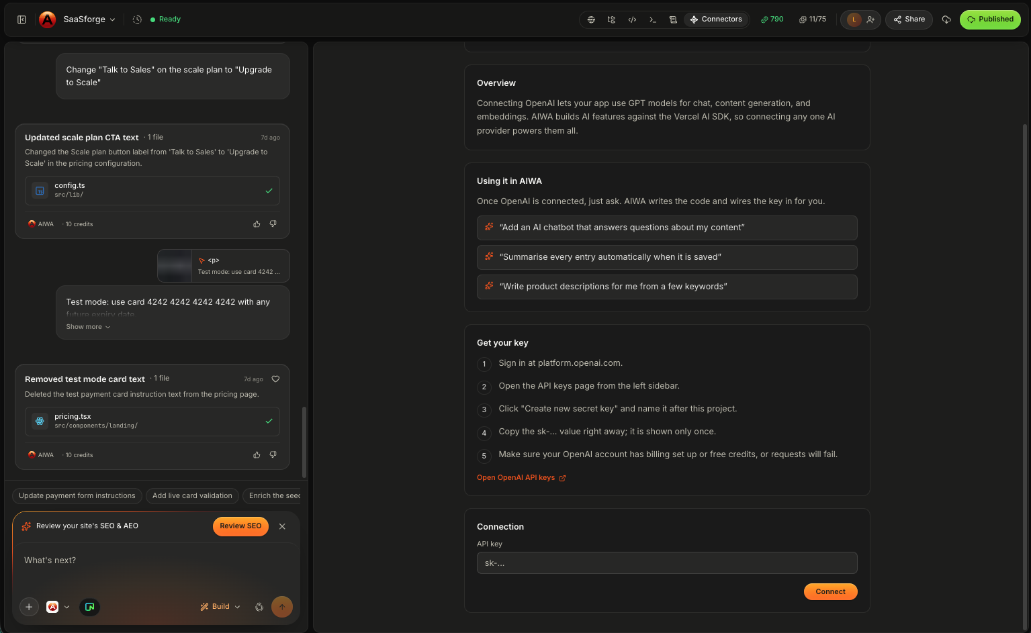Click the 790 credits counter
The image size is (1031, 633).
[x=772, y=19]
